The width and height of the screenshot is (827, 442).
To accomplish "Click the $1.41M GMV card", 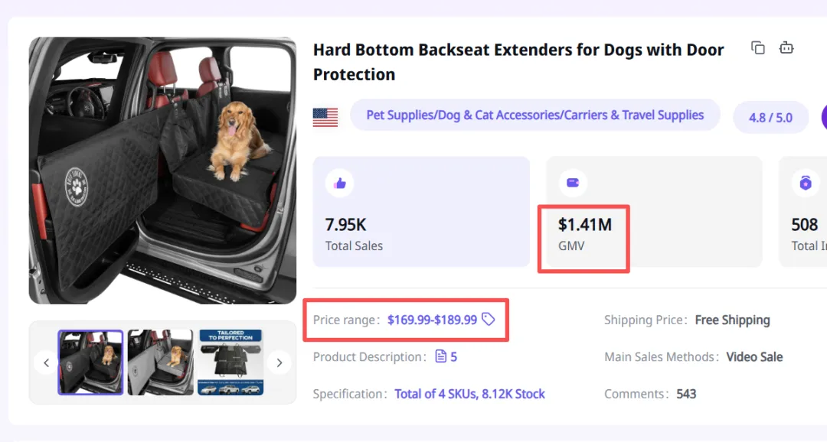I will click(654, 212).
